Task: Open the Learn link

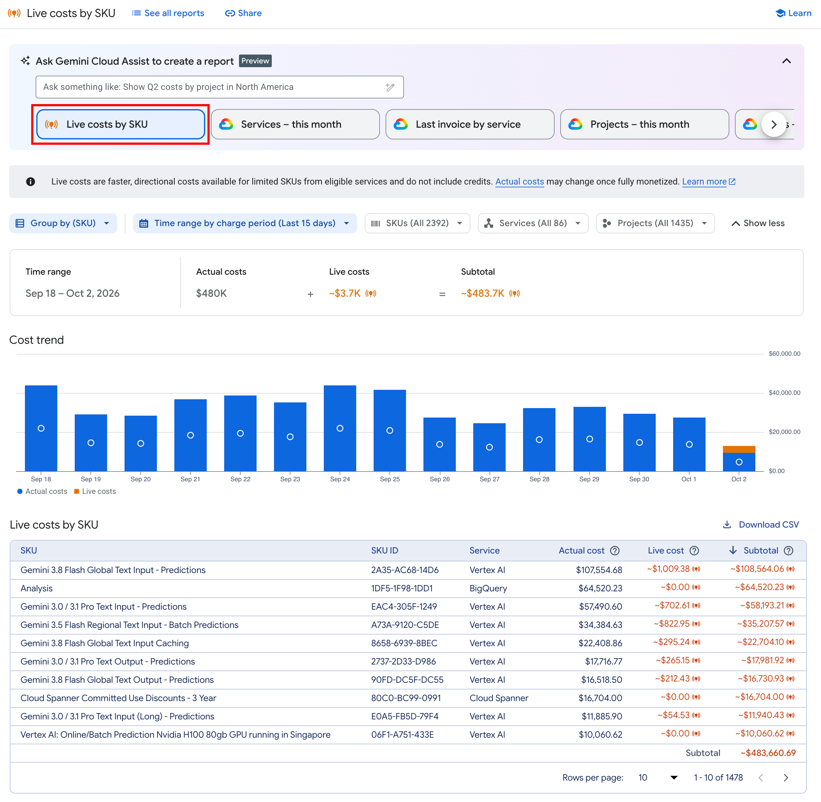Action: pyautogui.click(x=793, y=13)
